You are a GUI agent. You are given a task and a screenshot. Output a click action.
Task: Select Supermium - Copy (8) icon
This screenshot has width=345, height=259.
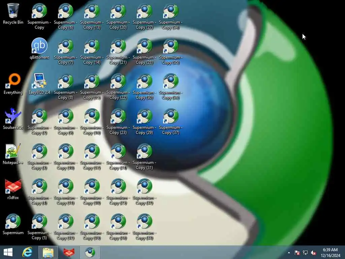click(x=66, y=86)
